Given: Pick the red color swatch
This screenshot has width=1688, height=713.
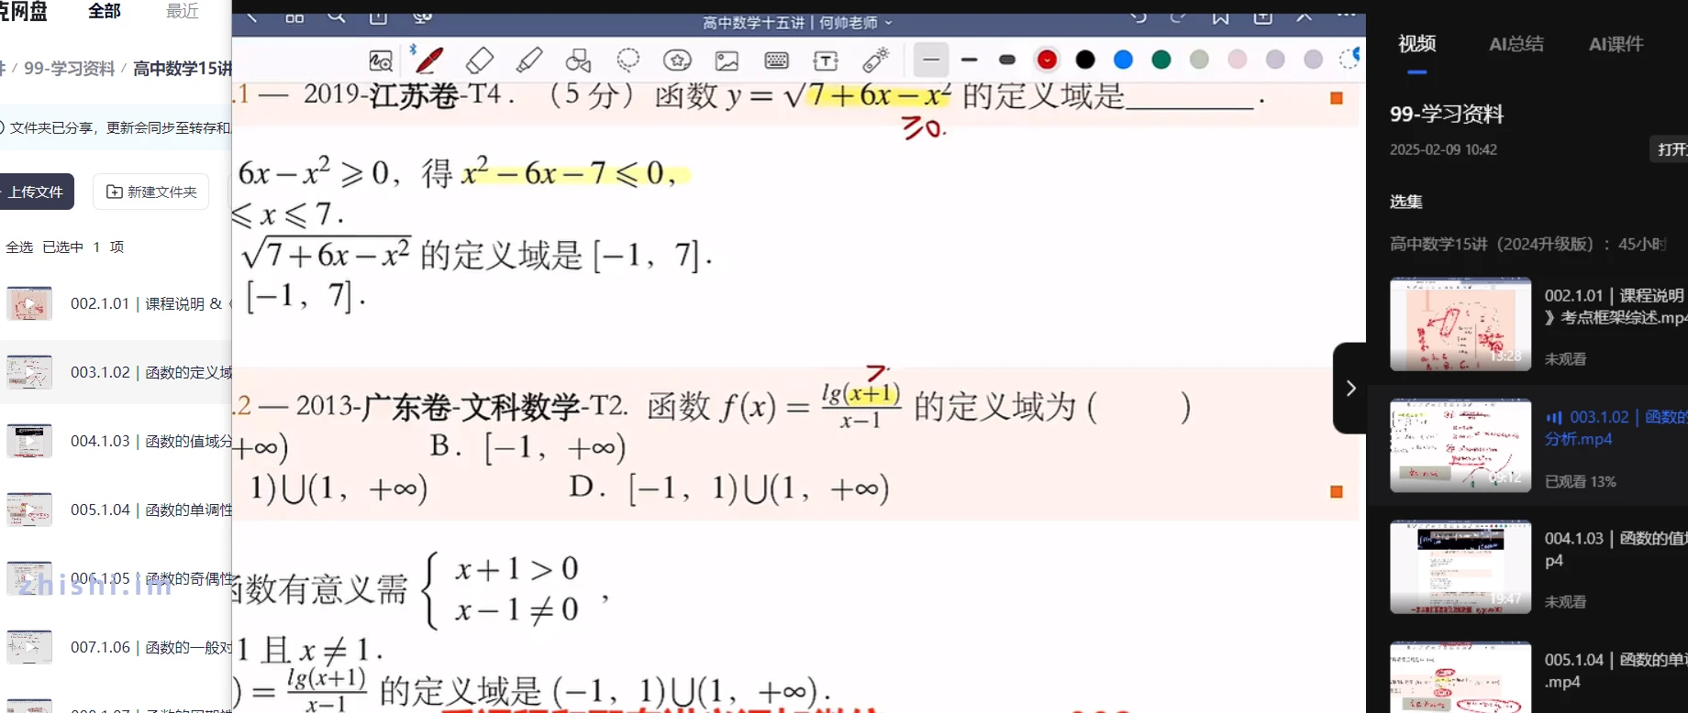Looking at the screenshot, I should coord(1047,60).
